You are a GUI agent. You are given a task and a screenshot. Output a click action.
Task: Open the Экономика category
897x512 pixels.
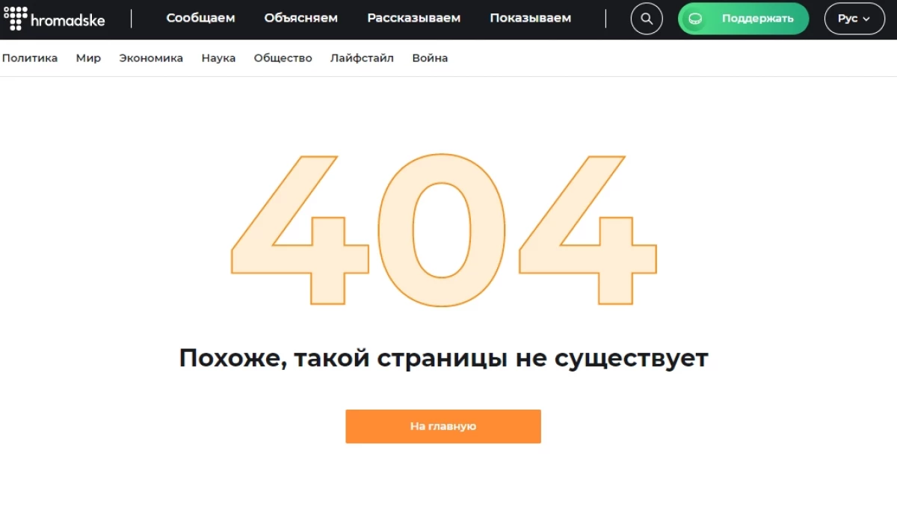coord(151,58)
